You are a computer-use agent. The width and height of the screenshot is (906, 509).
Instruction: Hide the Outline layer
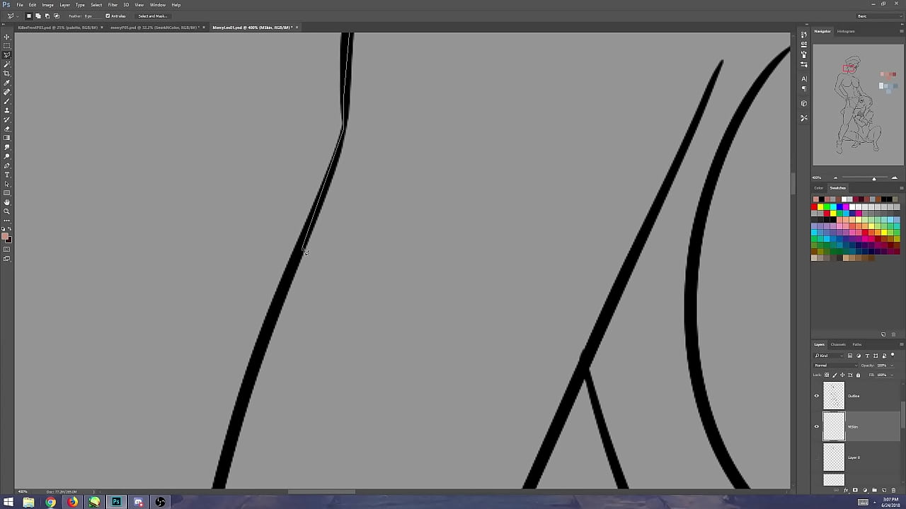(816, 396)
